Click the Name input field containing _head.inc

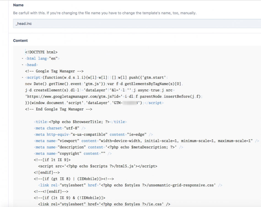[137, 23]
